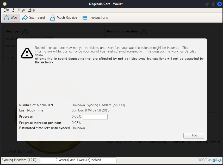Image resolution: width=223 pixels, height=165 pixels.
Task: Open the File menu
Action: click(x=6, y=10)
